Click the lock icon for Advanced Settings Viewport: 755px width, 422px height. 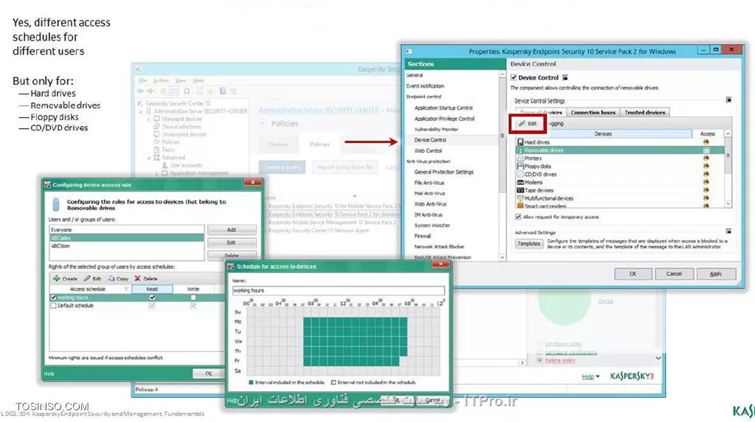coord(728,231)
